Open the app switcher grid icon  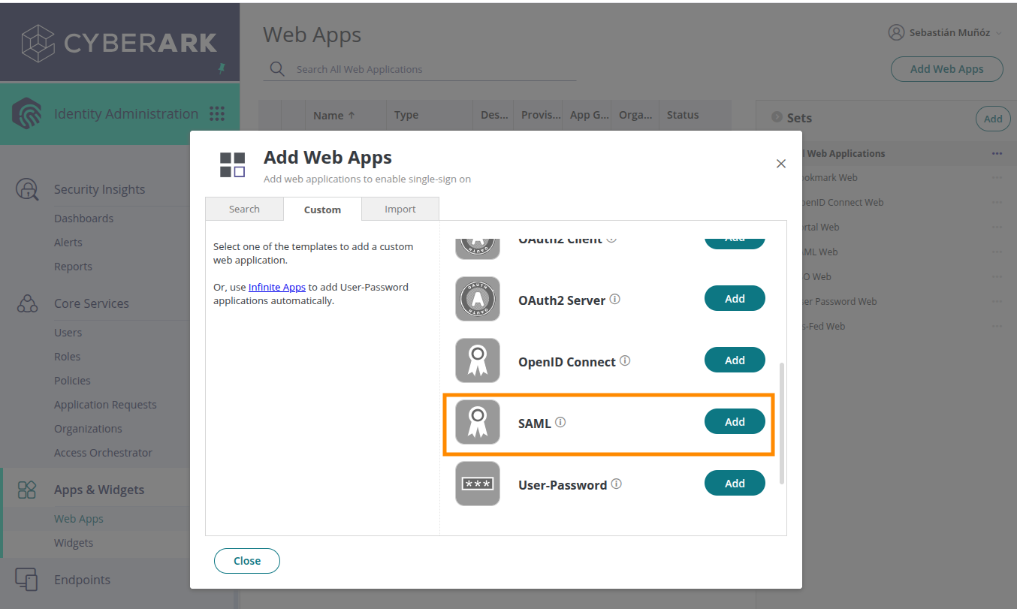tap(217, 114)
